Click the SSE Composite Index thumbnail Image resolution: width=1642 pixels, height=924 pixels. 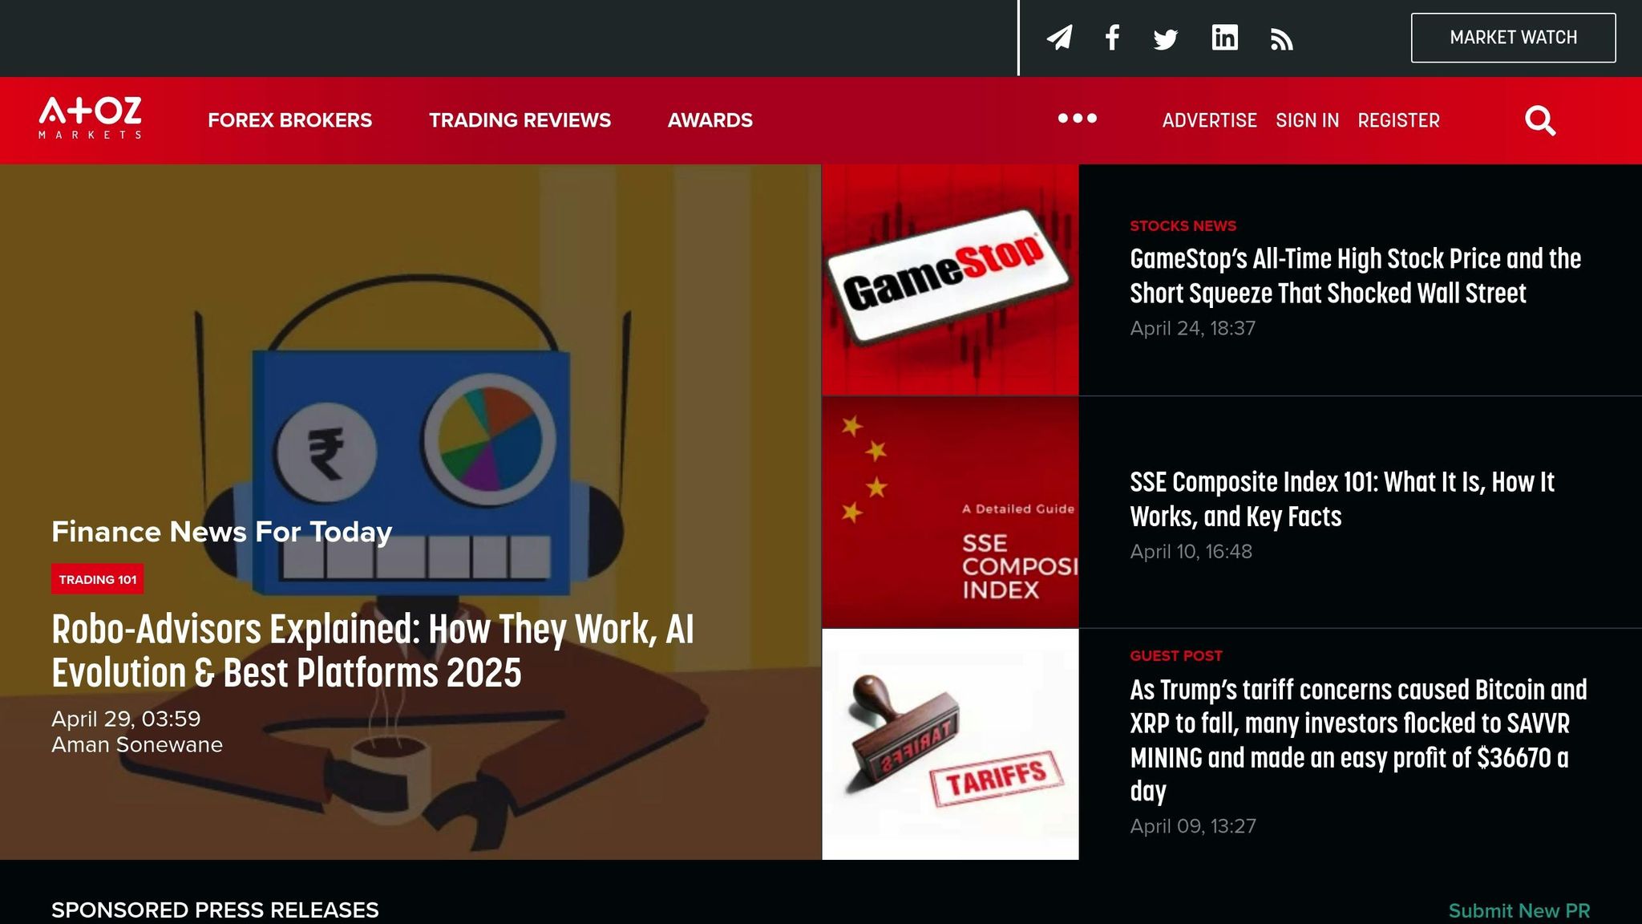pos(950,512)
